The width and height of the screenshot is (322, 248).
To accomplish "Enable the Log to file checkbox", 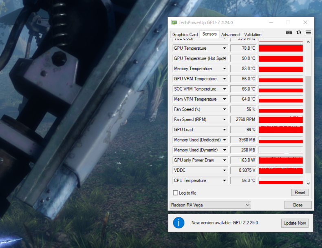I will coord(176,193).
